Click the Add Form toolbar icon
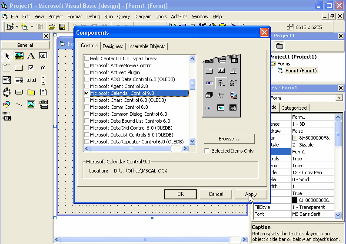 click(x=24, y=27)
